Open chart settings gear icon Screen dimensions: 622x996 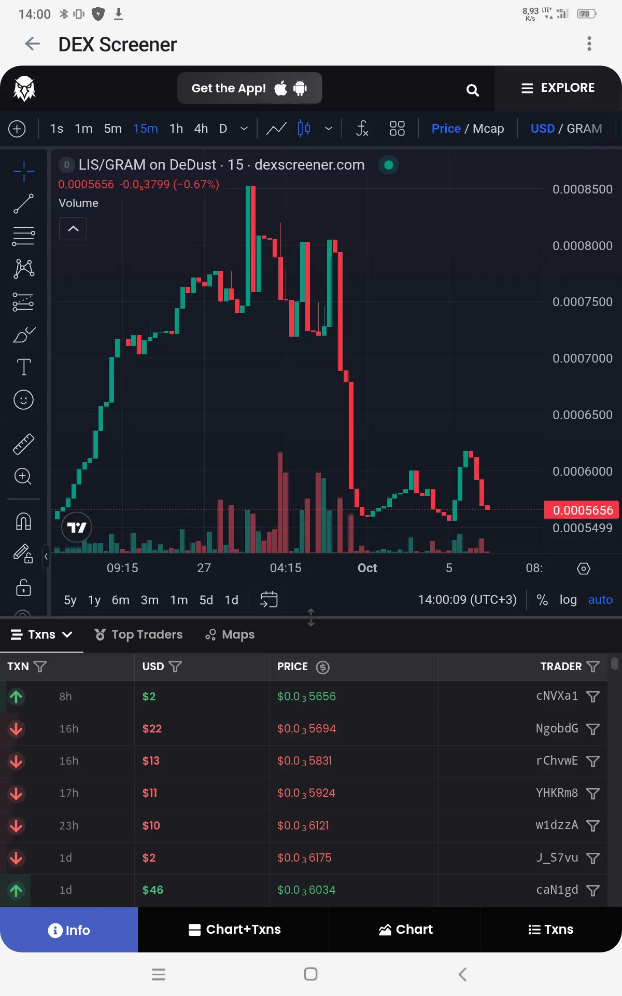(x=584, y=569)
